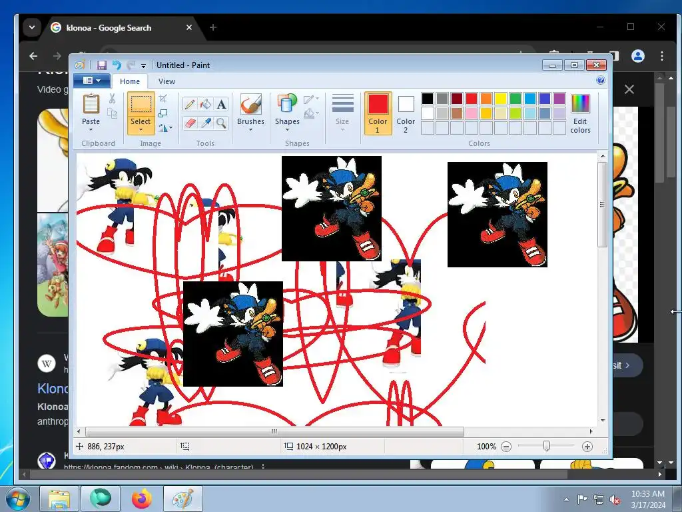Select the Text tool

[221, 105]
